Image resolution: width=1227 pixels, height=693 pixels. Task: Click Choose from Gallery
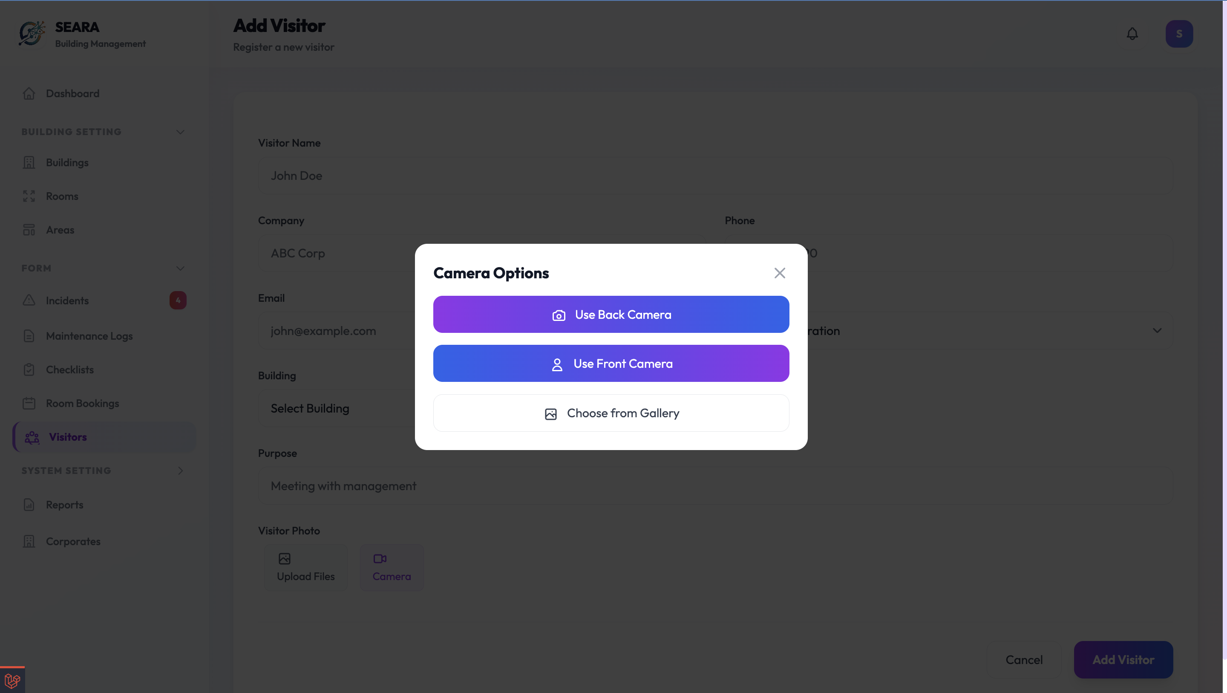tap(611, 413)
